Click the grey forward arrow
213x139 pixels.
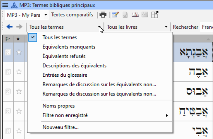19,27
